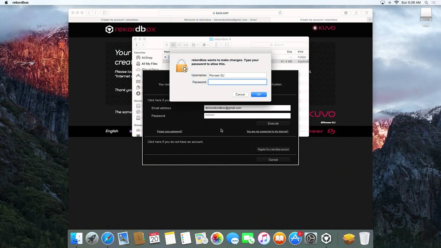Open iTunes music note icon
The height and width of the screenshot is (248, 441).
click(x=264, y=238)
